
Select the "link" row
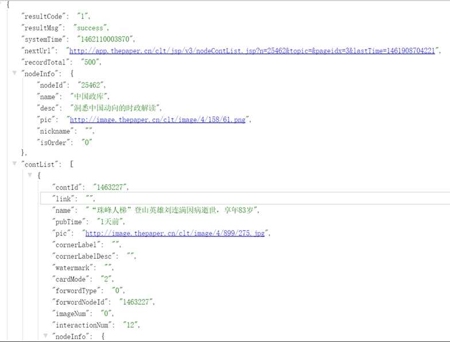coord(245,199)
